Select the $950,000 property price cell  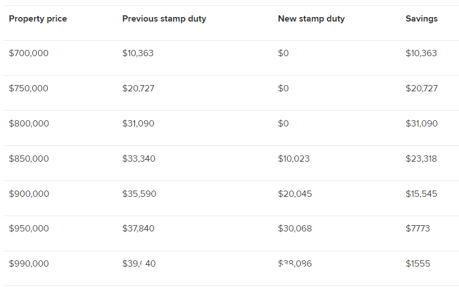(29, 228)
